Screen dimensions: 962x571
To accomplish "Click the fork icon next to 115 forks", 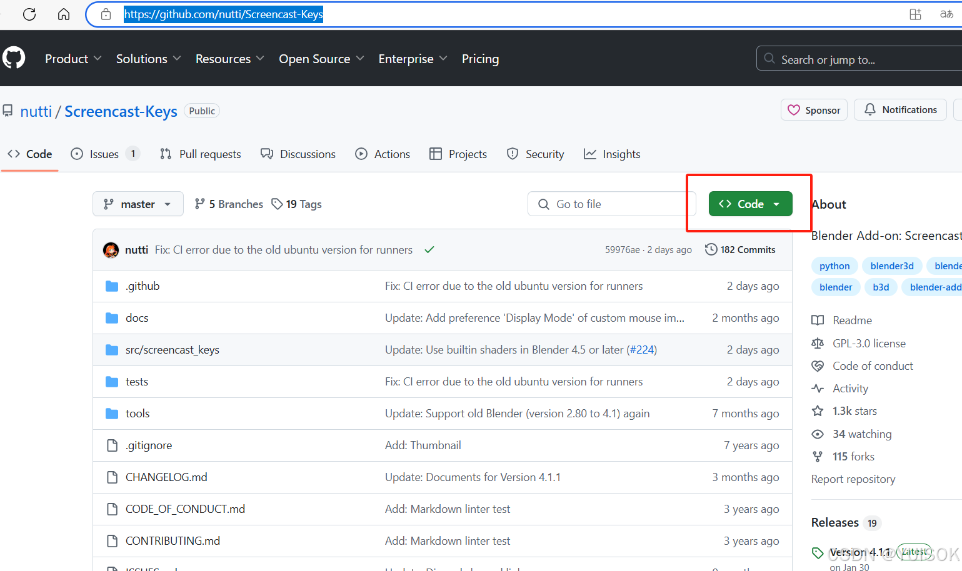I will 818,457.
